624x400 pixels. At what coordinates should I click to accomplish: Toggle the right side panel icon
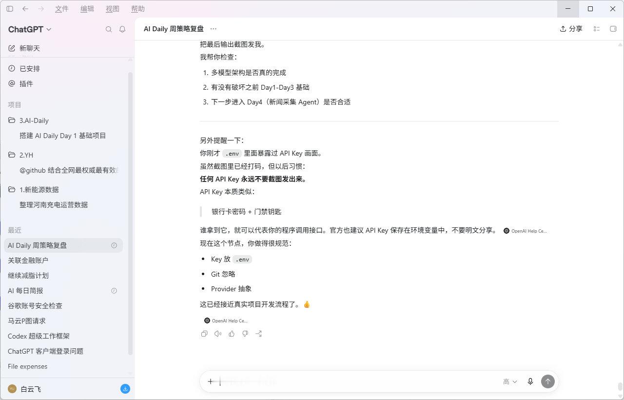pyautogui.click(x=613, y=29)
